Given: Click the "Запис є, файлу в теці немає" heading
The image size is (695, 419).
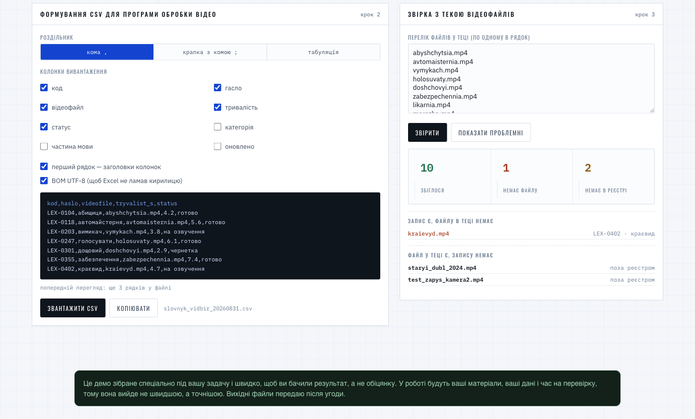Looking at the screenshot, I should 451,221.
